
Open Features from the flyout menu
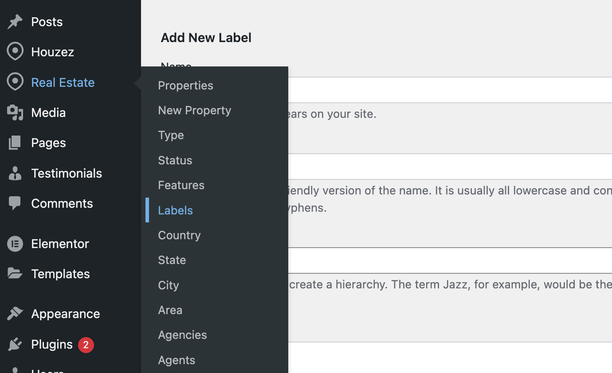181,185
